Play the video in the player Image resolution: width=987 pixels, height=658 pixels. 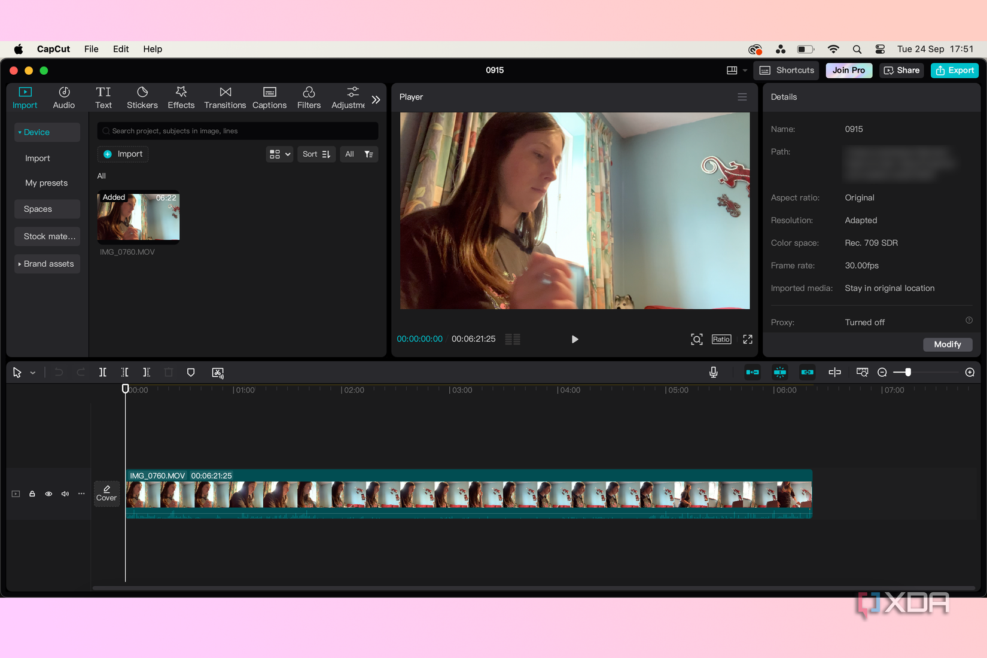point(574,340)
